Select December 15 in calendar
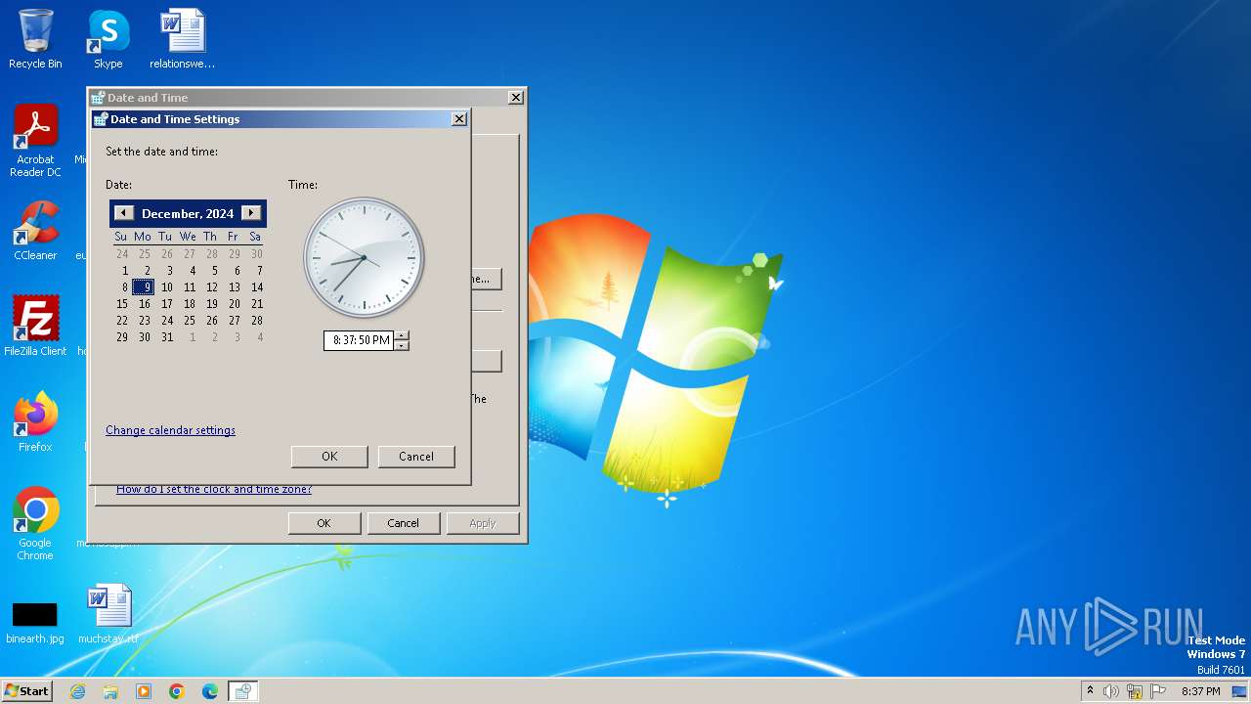This screenshot has width=1251, height=704. (x=122, y=304)
